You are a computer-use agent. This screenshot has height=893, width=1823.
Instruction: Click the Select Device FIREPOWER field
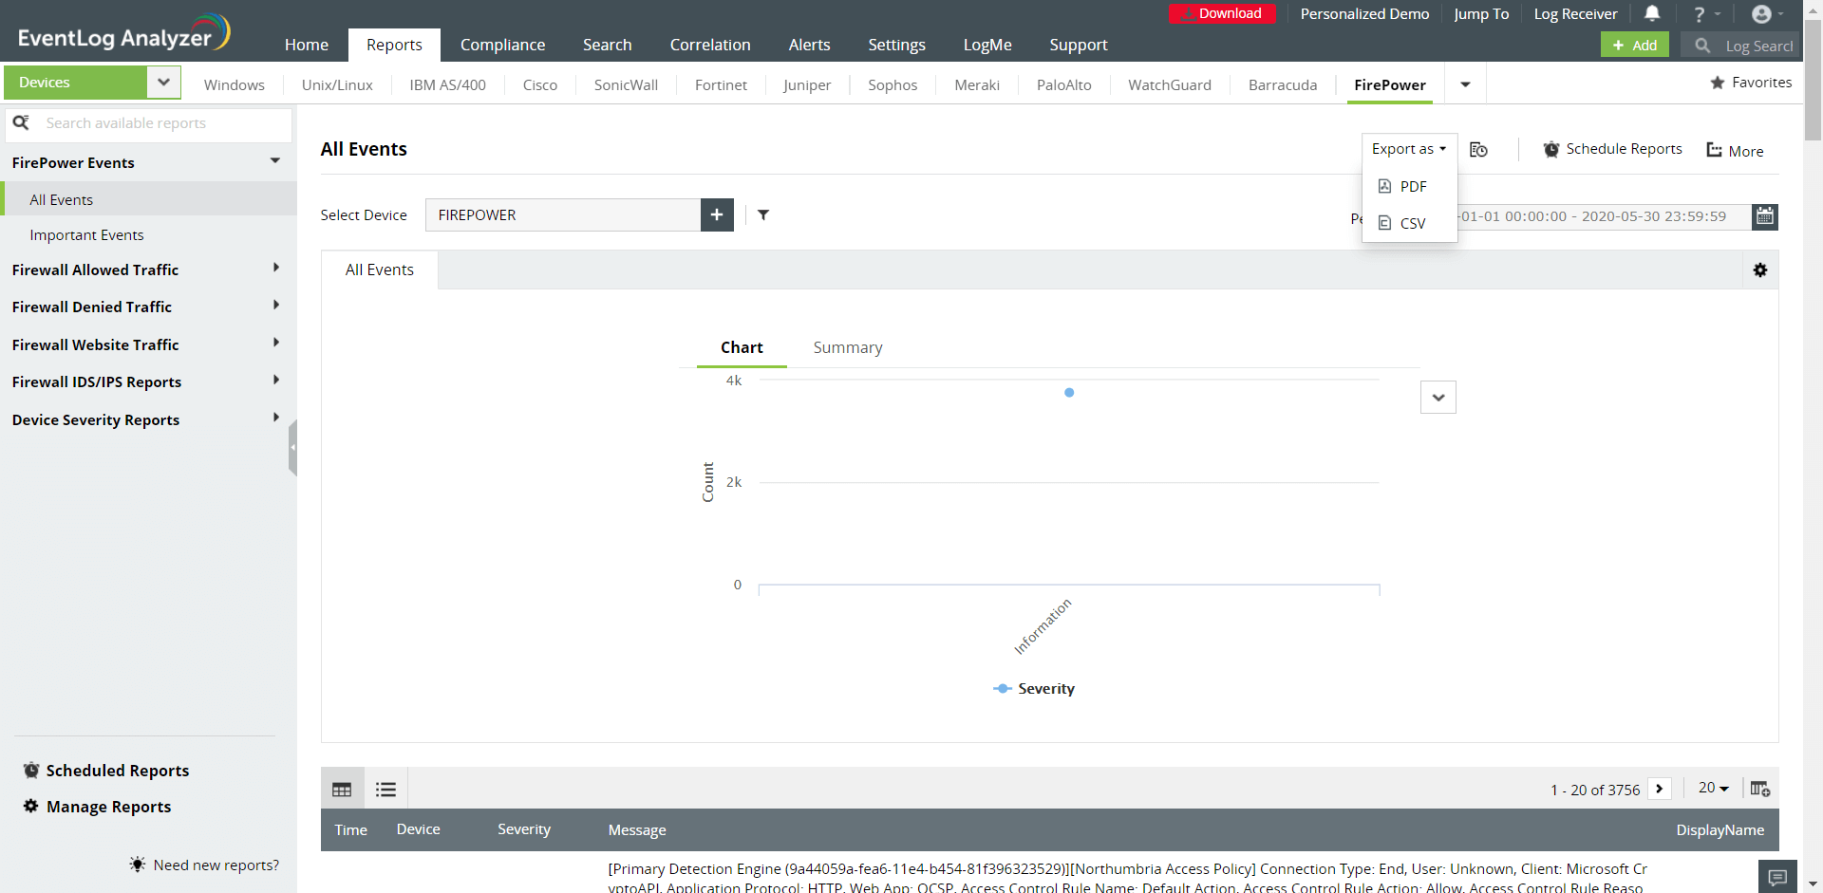pos(563,214)
